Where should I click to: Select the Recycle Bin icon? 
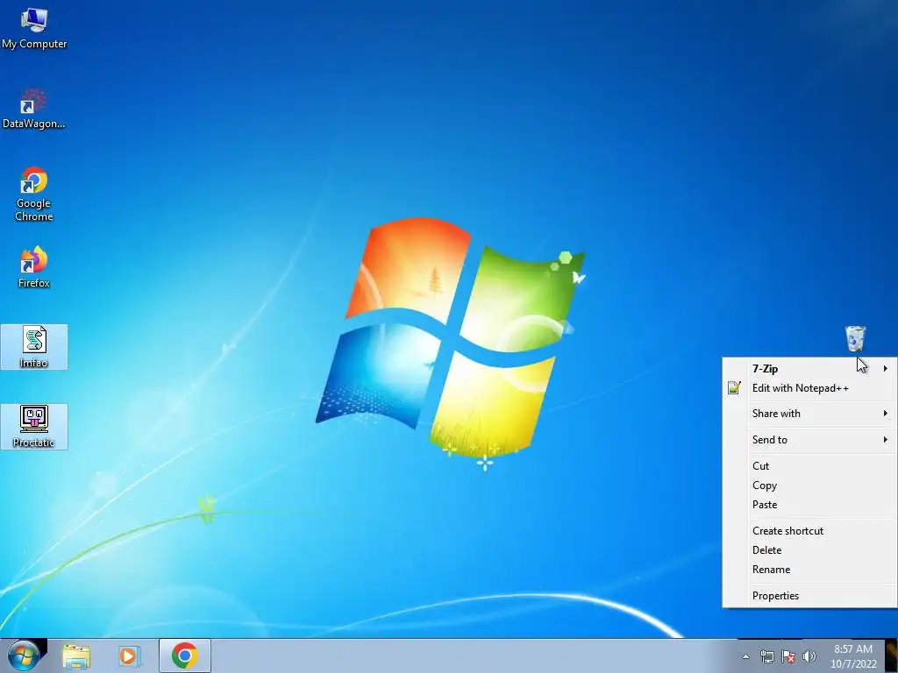855,339
